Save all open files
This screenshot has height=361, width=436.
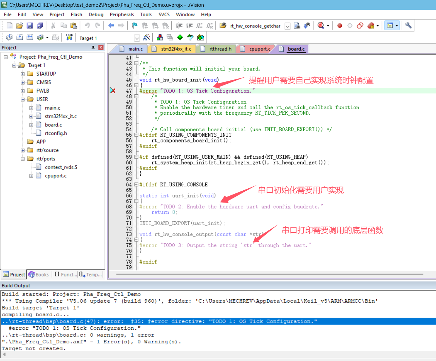tap(40, 26)
